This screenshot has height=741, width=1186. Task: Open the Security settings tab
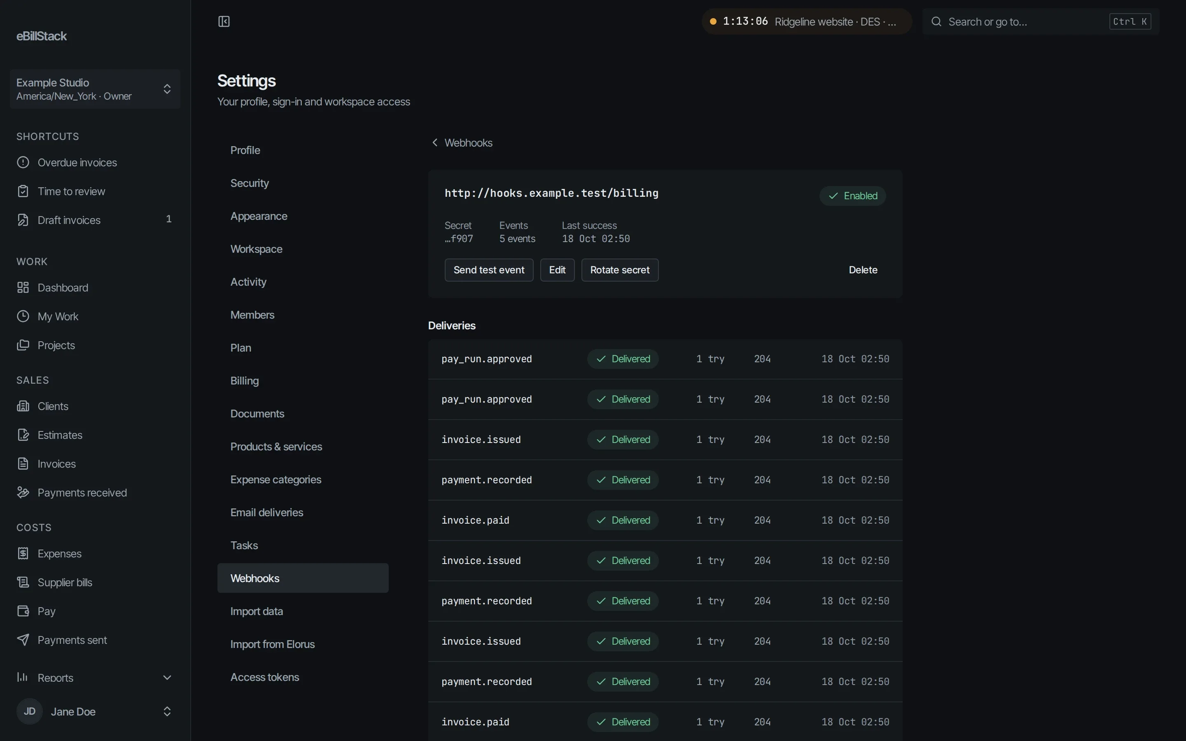(303, 183)
